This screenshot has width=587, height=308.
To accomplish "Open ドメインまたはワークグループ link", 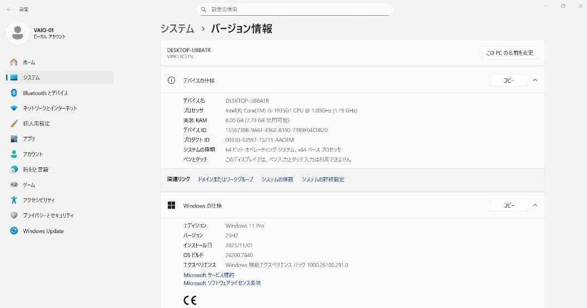I will coord(226,179).
